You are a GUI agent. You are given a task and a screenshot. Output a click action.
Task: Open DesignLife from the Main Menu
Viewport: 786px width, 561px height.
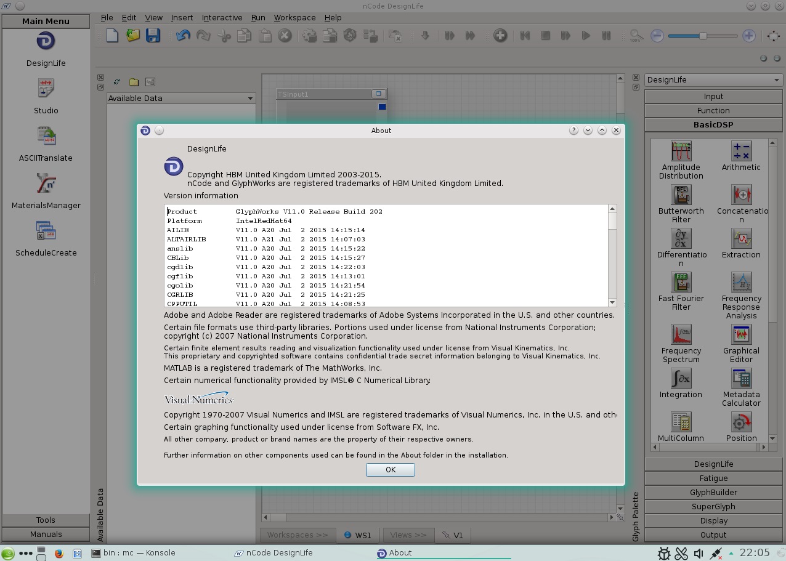point(46,49)
